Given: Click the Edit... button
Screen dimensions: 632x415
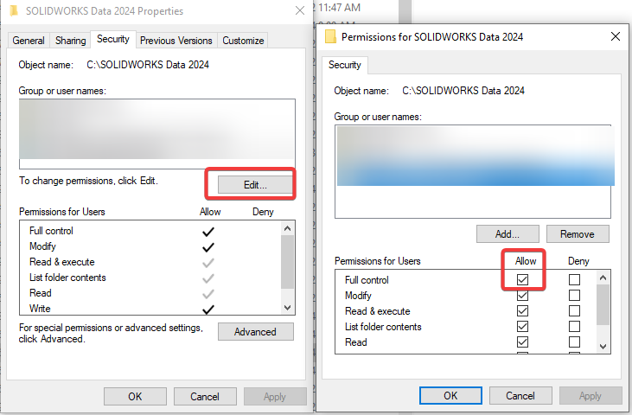Looking at the screenshot, I should click(x=256, y=185).
